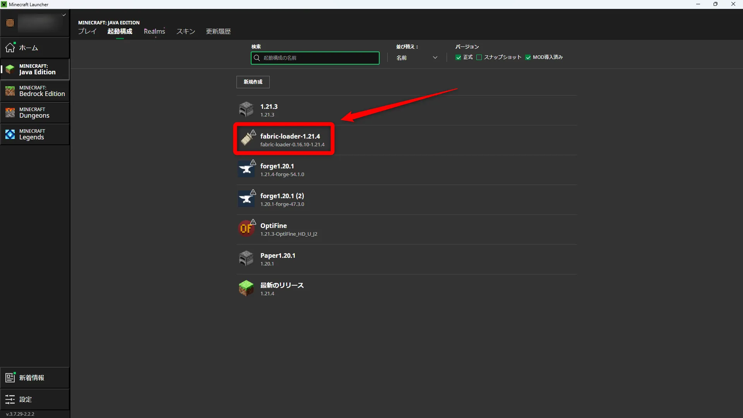The height and width of the screenshot is (418, 743).
Task: Switch to the プレイ tab
Action: [87, 31]
